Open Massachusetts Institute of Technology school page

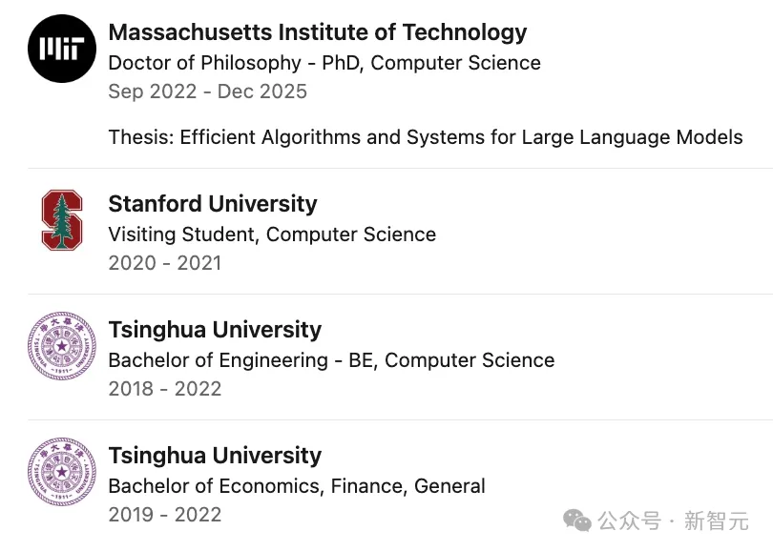(317, 32)
